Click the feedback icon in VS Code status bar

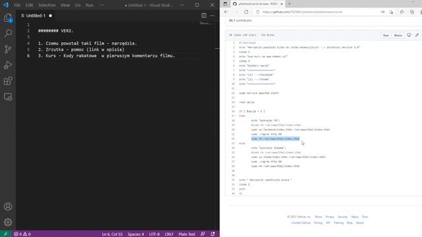(202, 234)
